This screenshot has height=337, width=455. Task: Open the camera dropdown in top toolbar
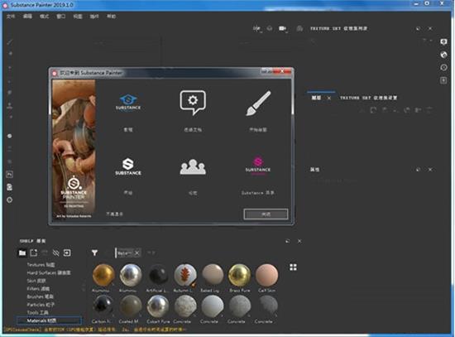[x=283, y=28]
